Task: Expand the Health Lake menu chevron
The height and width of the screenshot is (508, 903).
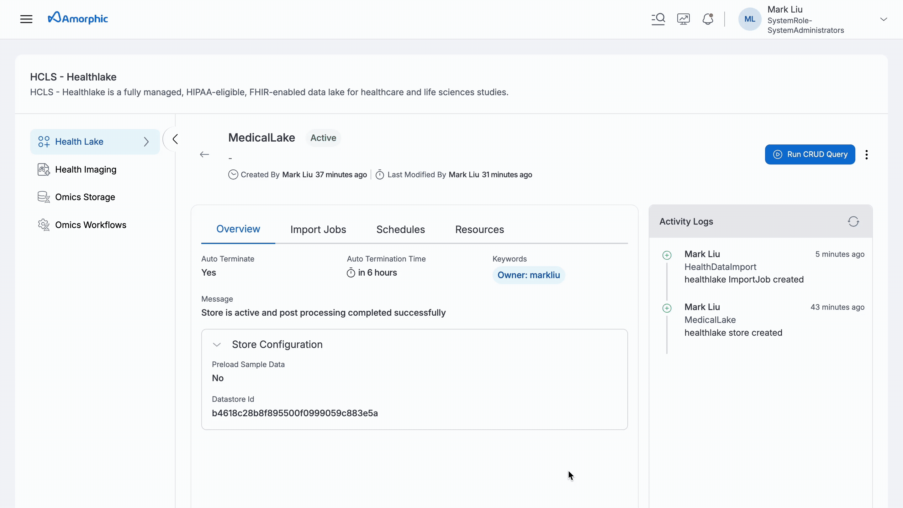Action: (146, 142)
